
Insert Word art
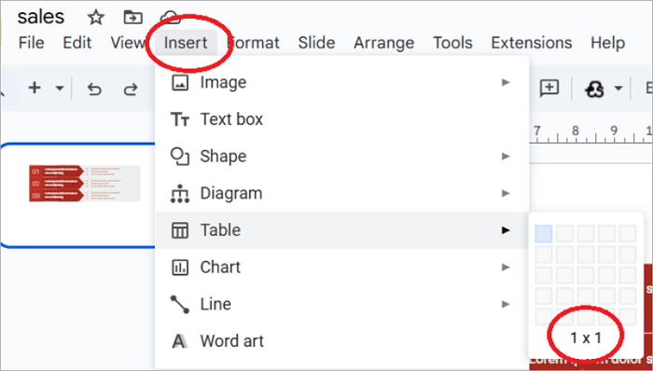point(341,341)
